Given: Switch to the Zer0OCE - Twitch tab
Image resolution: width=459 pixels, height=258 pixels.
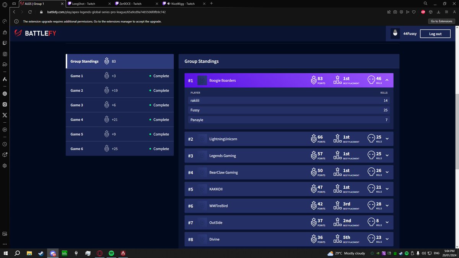Looking at the screenshot, I should (x=136, y=3).
